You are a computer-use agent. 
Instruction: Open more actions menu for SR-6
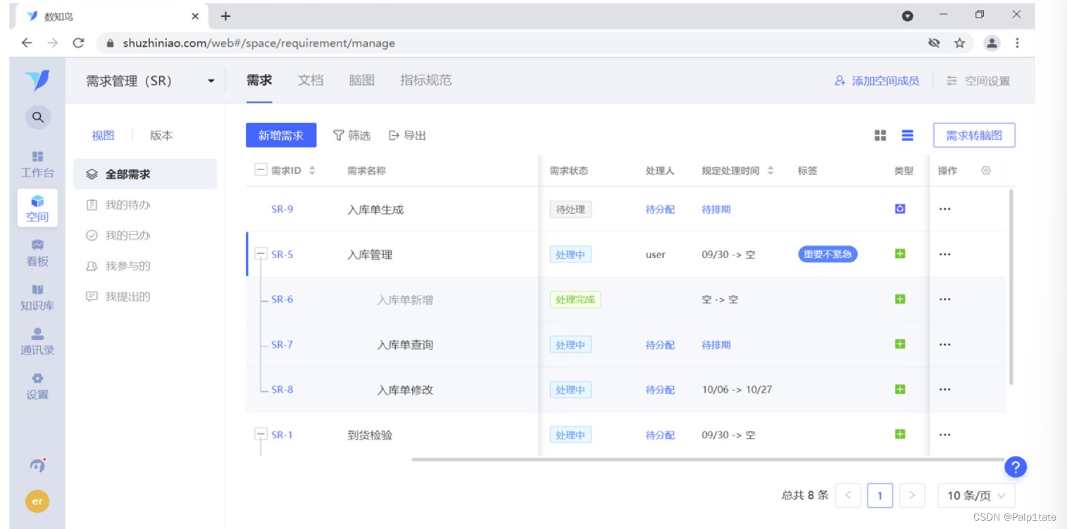click(945, 299)
